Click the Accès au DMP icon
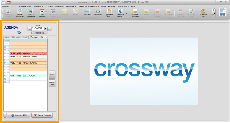Screen dimensions: 230x123 [191, 13]
